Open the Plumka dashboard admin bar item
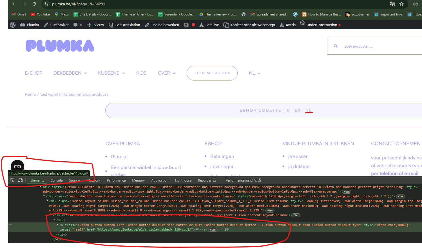The height and width of the screenshot is (248, 422). (30, 25)
